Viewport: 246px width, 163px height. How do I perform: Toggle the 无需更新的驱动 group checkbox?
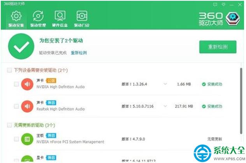[9, 125]
